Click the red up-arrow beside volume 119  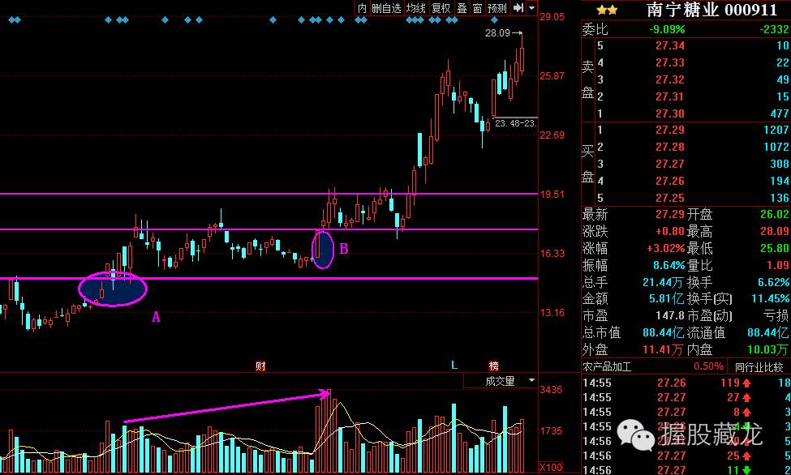(746, 383)
